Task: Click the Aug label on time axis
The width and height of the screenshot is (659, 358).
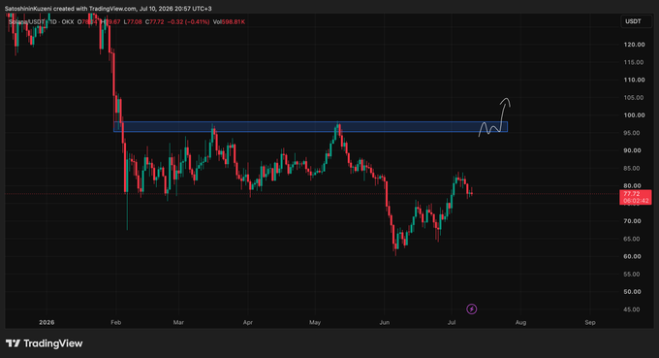Action: [x=520, y=322]
